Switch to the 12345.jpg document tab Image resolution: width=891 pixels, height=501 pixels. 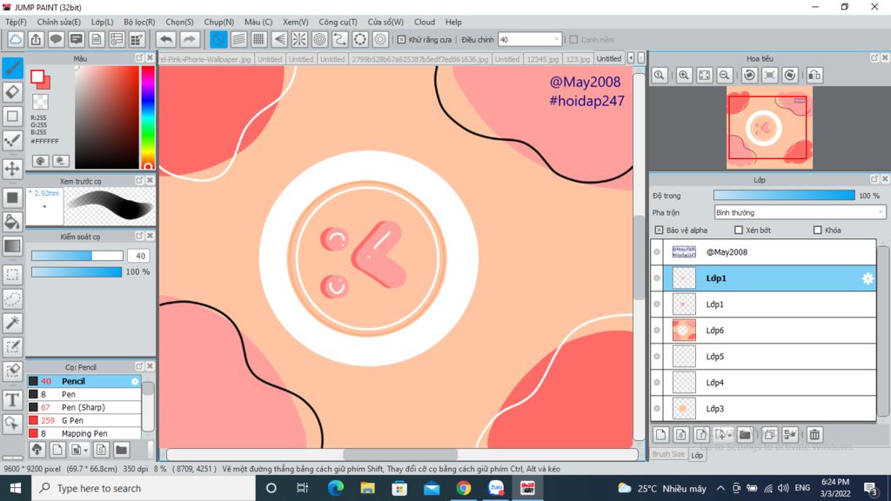click(x=542, y=59)
